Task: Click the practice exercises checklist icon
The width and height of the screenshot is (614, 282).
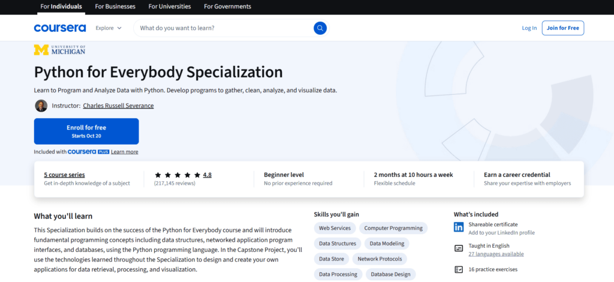Action: (459, 269)
